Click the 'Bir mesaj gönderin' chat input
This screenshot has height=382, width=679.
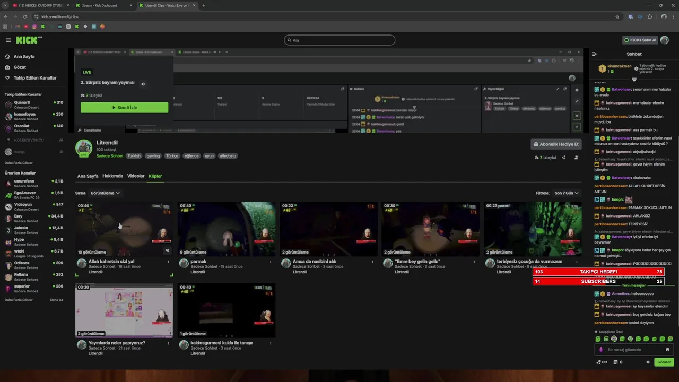(634, 350)
